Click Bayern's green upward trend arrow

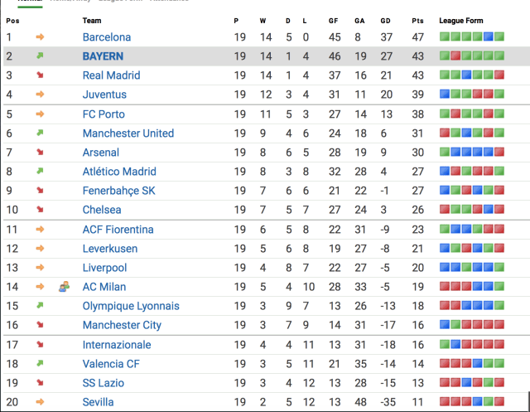tap(40, 56)
